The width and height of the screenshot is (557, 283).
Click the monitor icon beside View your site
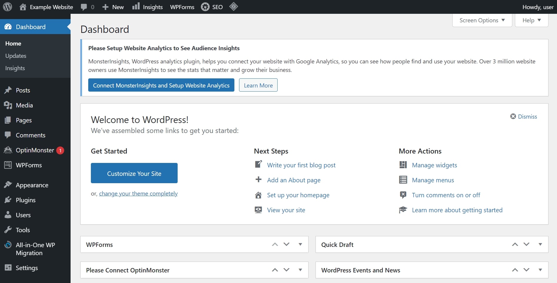coord(258,210)
